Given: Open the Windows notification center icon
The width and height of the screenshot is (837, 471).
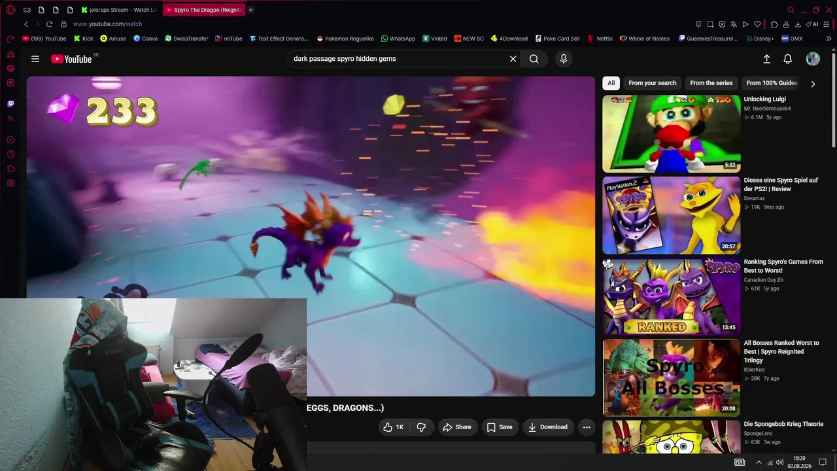Looking at the screenshot, I should 823,462.
